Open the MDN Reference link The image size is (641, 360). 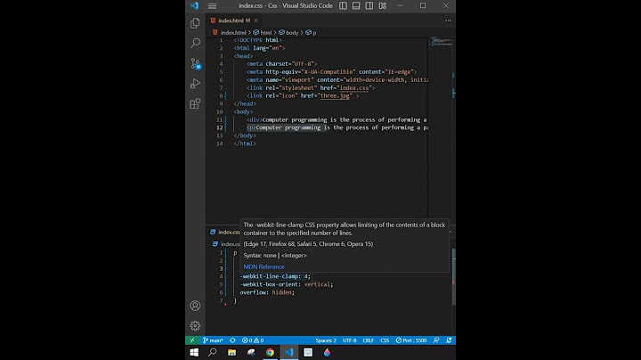point(264,266)
